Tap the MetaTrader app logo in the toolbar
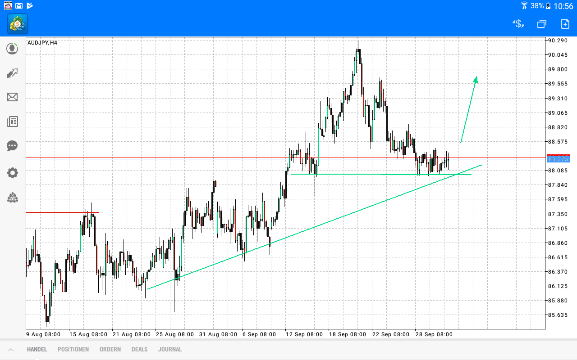 click(17, 23)
